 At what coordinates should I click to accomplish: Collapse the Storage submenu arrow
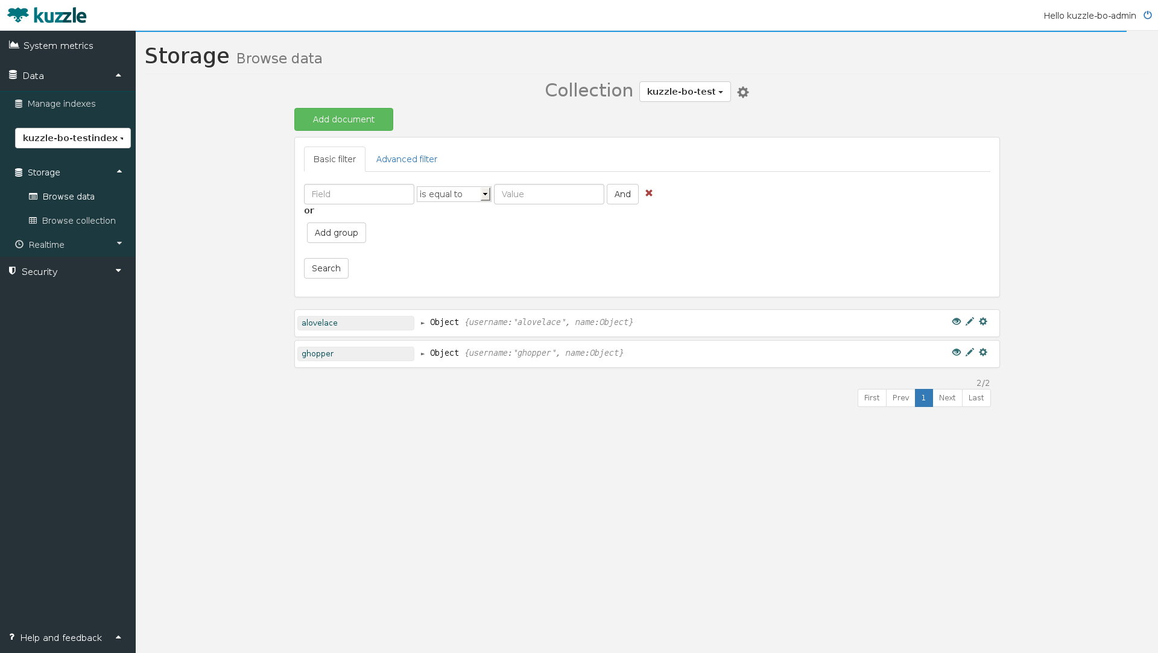119,172
